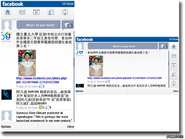Image resolution: width=185 pixels, height=139 pixels.
Task: Open Avatar movie thumbnail in portrait view
Action: pyautogui.click(x=6, y=95)
